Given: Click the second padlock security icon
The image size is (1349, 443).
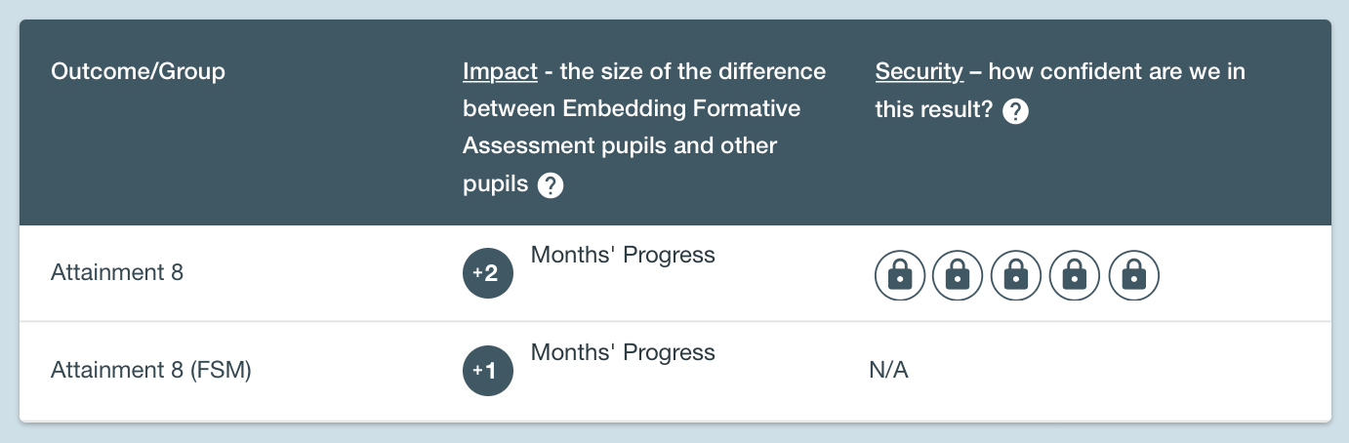Looking at the screenshot, I should click(x=958, y=276).
